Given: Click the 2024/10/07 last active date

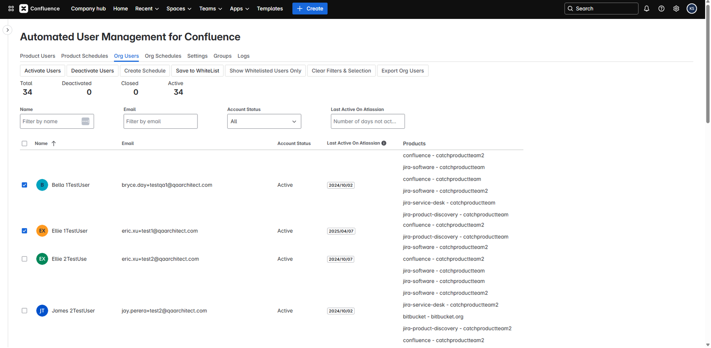Looking at the screenshot, I should (x=341, y=259).
